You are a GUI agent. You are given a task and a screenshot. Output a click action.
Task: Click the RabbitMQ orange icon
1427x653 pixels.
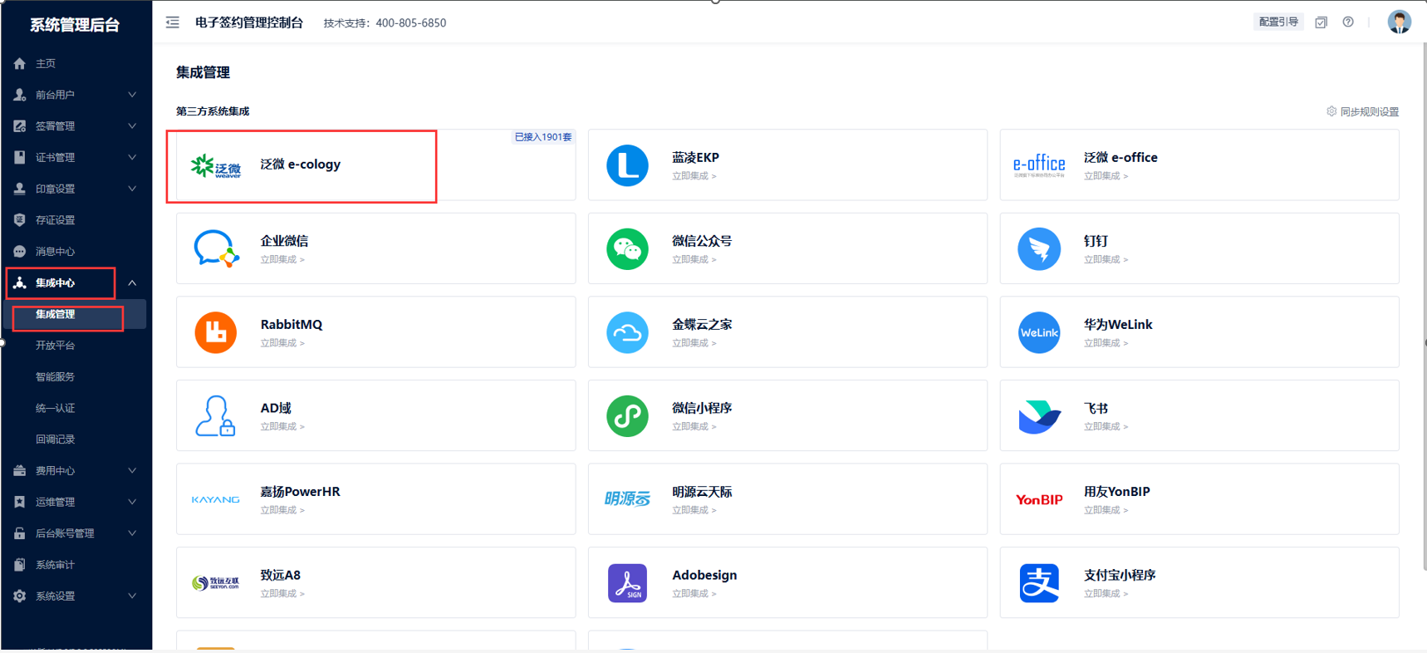point(216,332)
